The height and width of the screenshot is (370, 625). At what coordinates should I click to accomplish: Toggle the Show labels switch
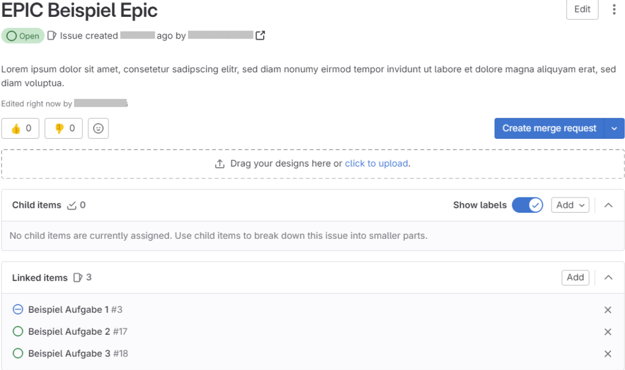point(527,205)
